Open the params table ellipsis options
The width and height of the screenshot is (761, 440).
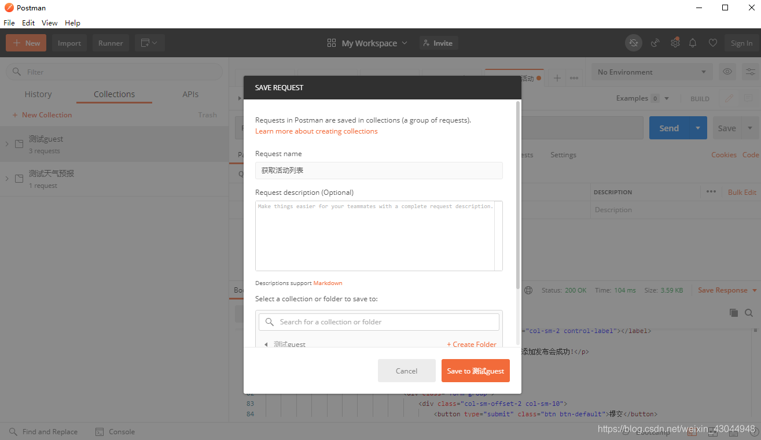point(711,192)
